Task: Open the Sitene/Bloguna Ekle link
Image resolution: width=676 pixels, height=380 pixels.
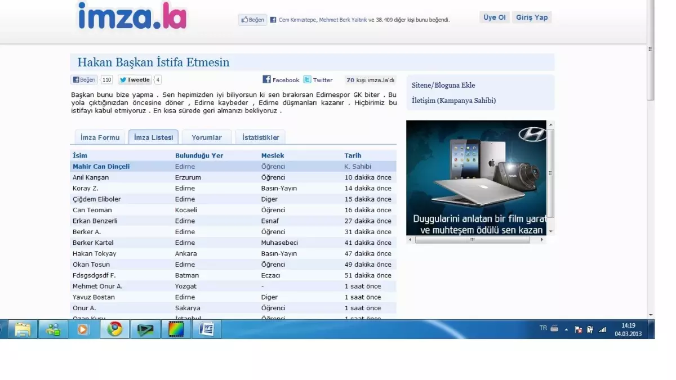Action: pos(443,86)
